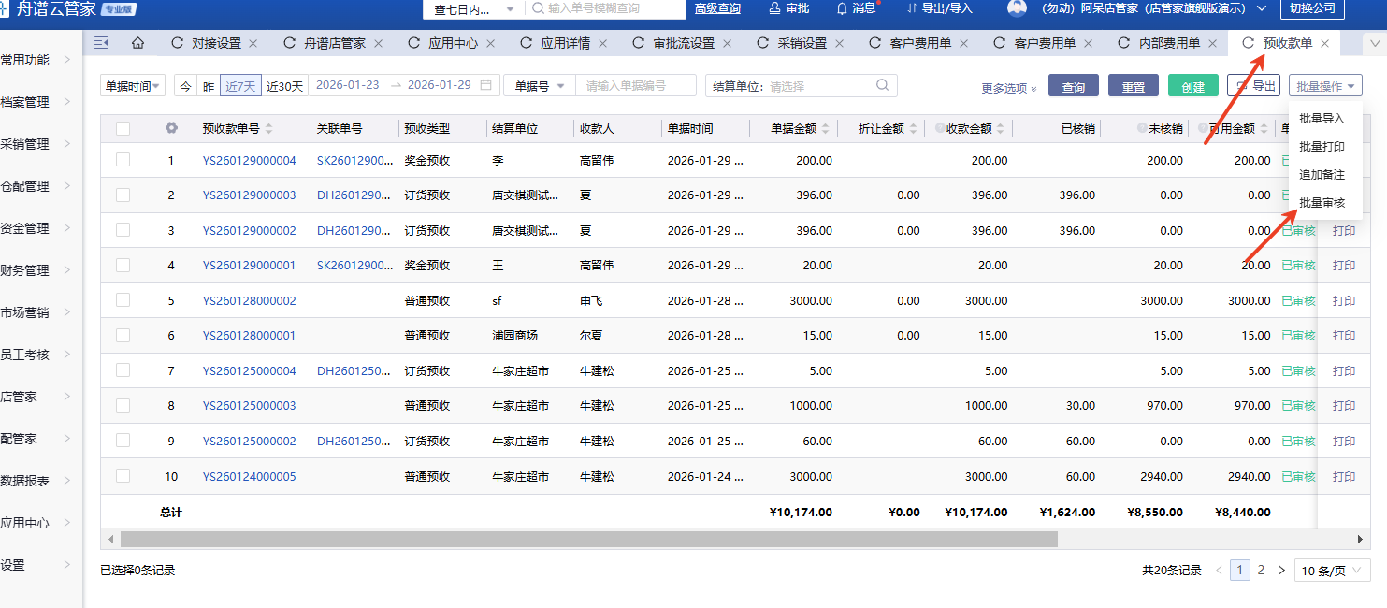Click the sidebar collapse menu icon
This screenshot has height=608, width=1387.
[x=102, y=43]
